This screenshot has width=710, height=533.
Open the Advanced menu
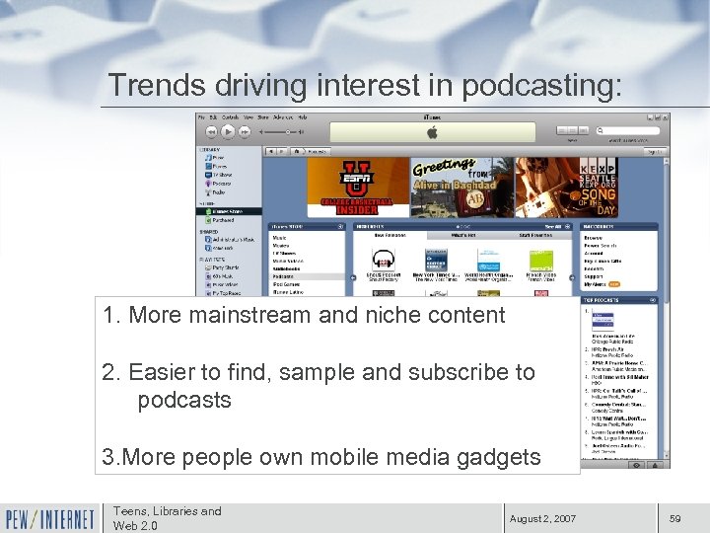(x=283, y=116)
